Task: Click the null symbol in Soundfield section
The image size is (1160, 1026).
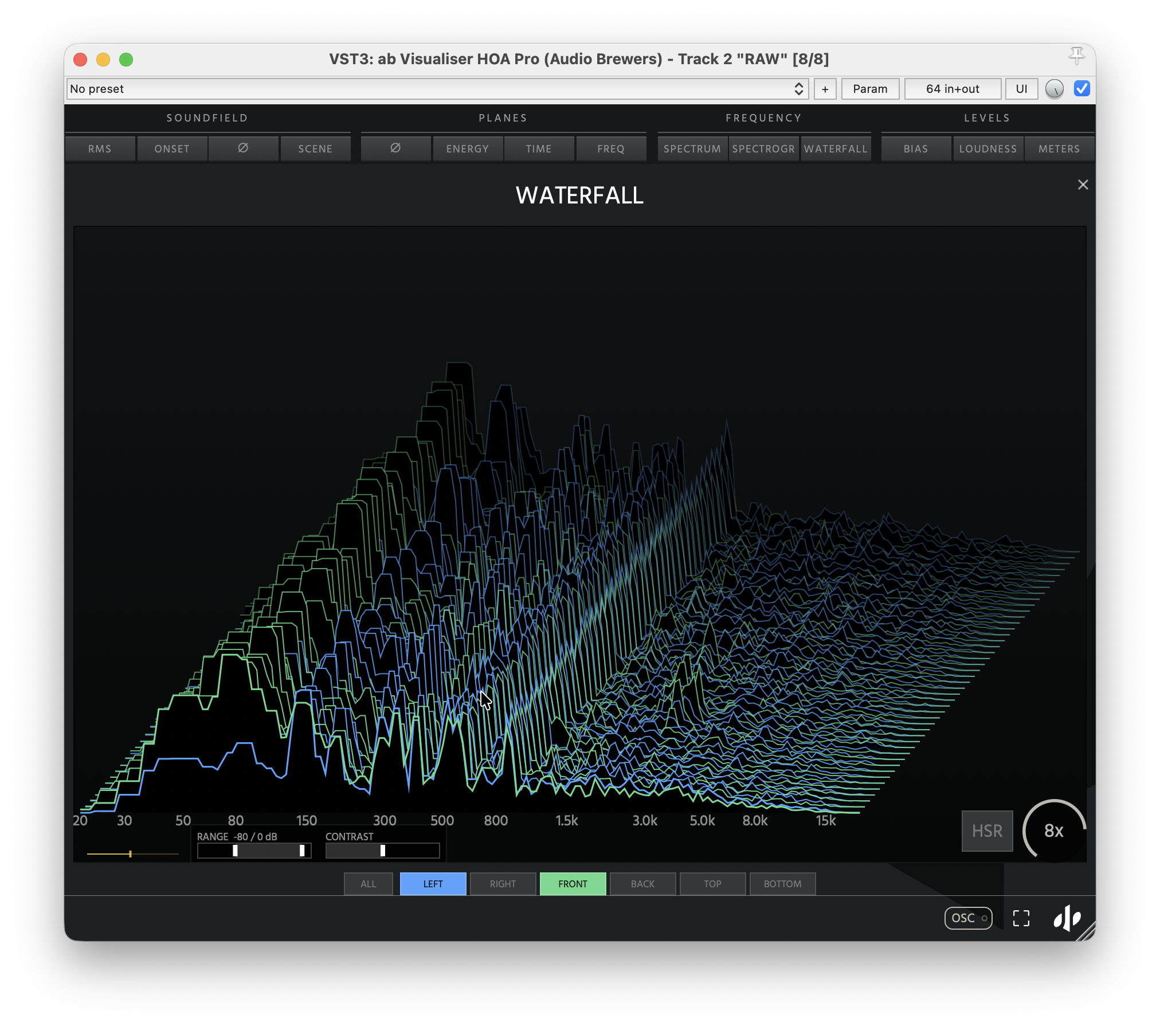Action: click(243, 148)
